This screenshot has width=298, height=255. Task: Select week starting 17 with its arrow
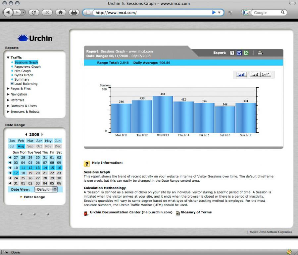coord(10,173)
